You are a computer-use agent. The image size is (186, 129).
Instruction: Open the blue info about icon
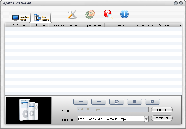[x=124, y=14]
